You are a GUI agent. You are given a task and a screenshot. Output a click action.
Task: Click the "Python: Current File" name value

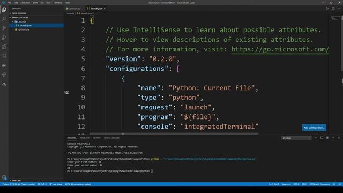click(x=212, y=88)
